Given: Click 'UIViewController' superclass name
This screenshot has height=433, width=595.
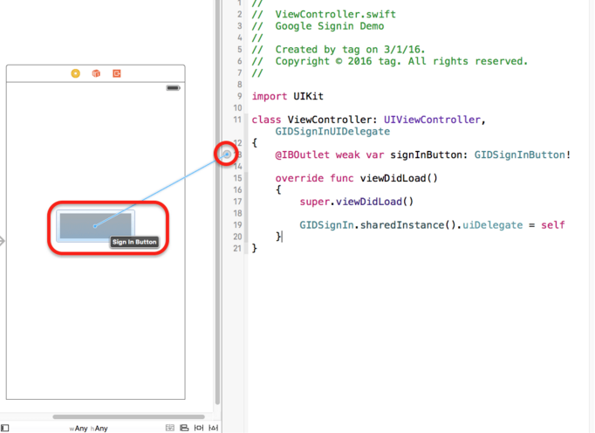Looking at the screenshot, I should click(432, 120).
